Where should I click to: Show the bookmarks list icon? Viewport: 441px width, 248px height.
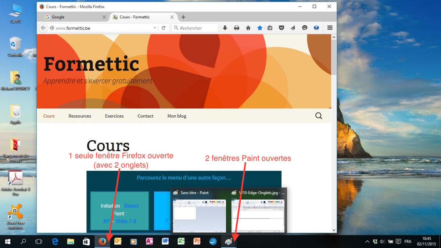(270, 28)
